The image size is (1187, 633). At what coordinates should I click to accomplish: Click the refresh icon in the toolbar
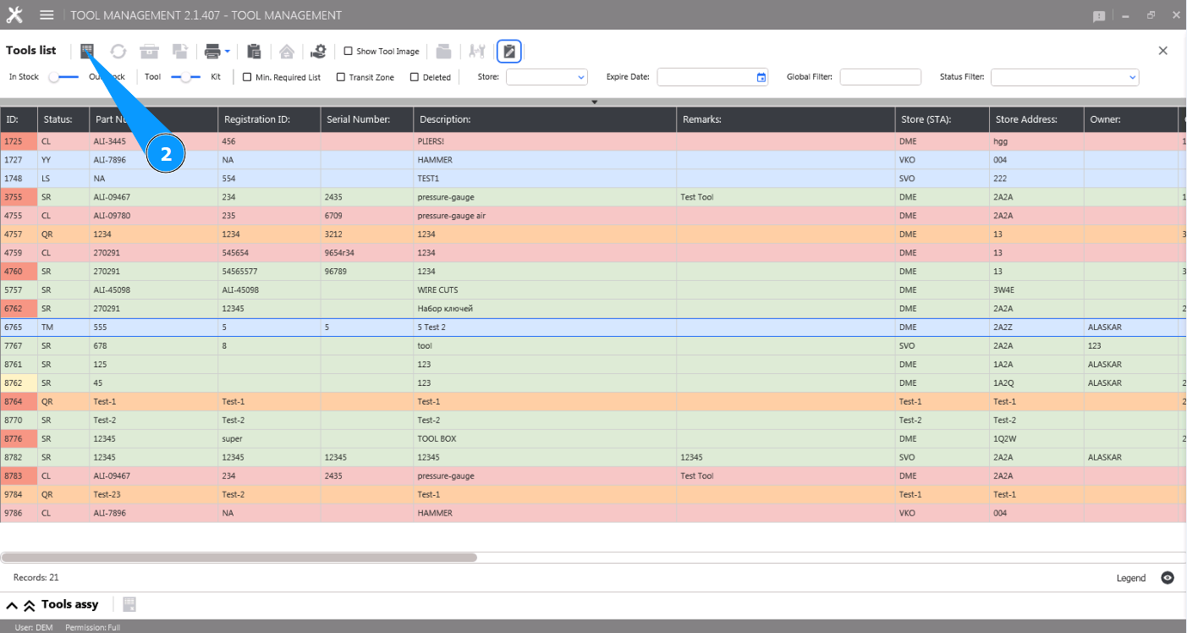click(x=118, y=52)
